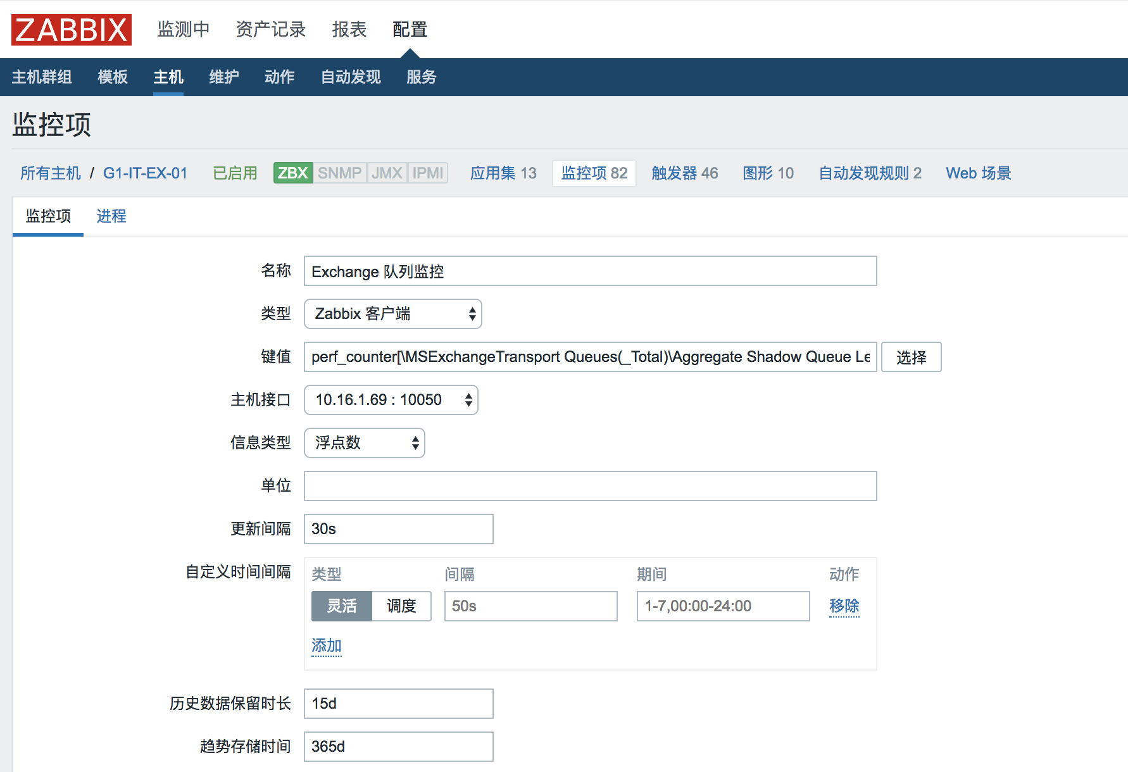Click the SNMP availability badge
This screenshot has width=1128, height=772.
tap(340, 173)
